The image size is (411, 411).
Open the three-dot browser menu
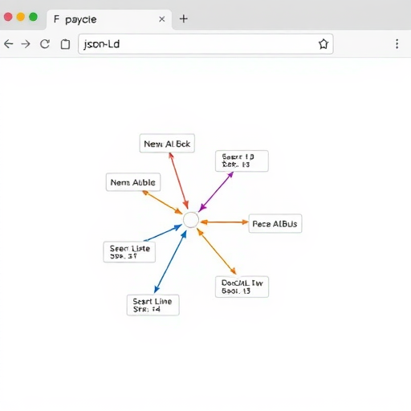(397, 44)
